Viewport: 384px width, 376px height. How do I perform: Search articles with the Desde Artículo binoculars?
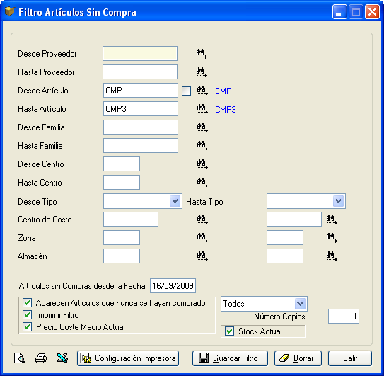coord(202,91)
